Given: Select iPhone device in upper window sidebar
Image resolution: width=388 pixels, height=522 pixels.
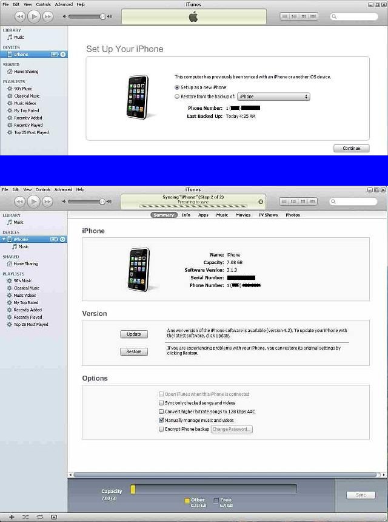Looking at the screenshot, I should pyautogui.click(x=33, y=54).
